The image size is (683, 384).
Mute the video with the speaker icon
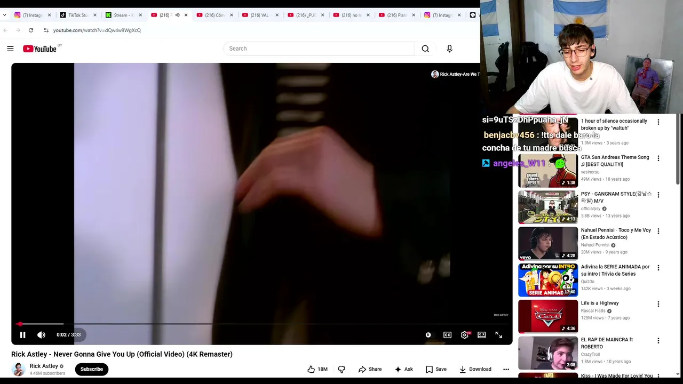(x=41, y=335)
